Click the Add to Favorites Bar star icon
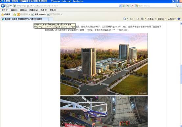Image resolution: width=182 pixels, height=127 pixels. (14, 14)
